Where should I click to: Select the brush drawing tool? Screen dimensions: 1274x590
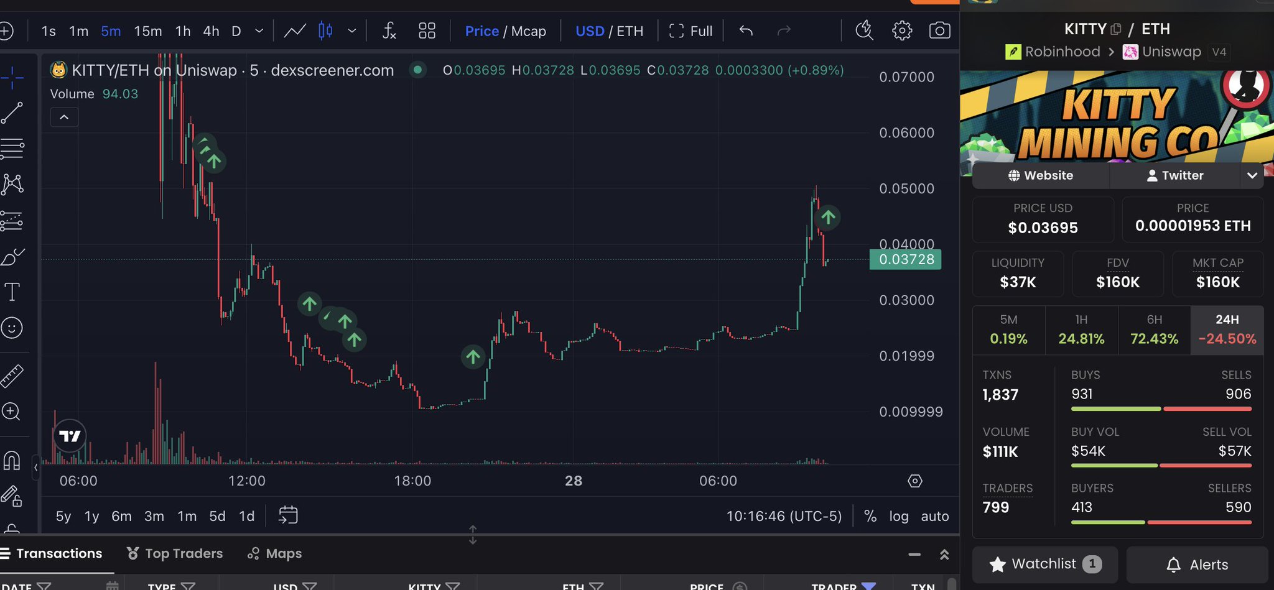click(12, 256)
